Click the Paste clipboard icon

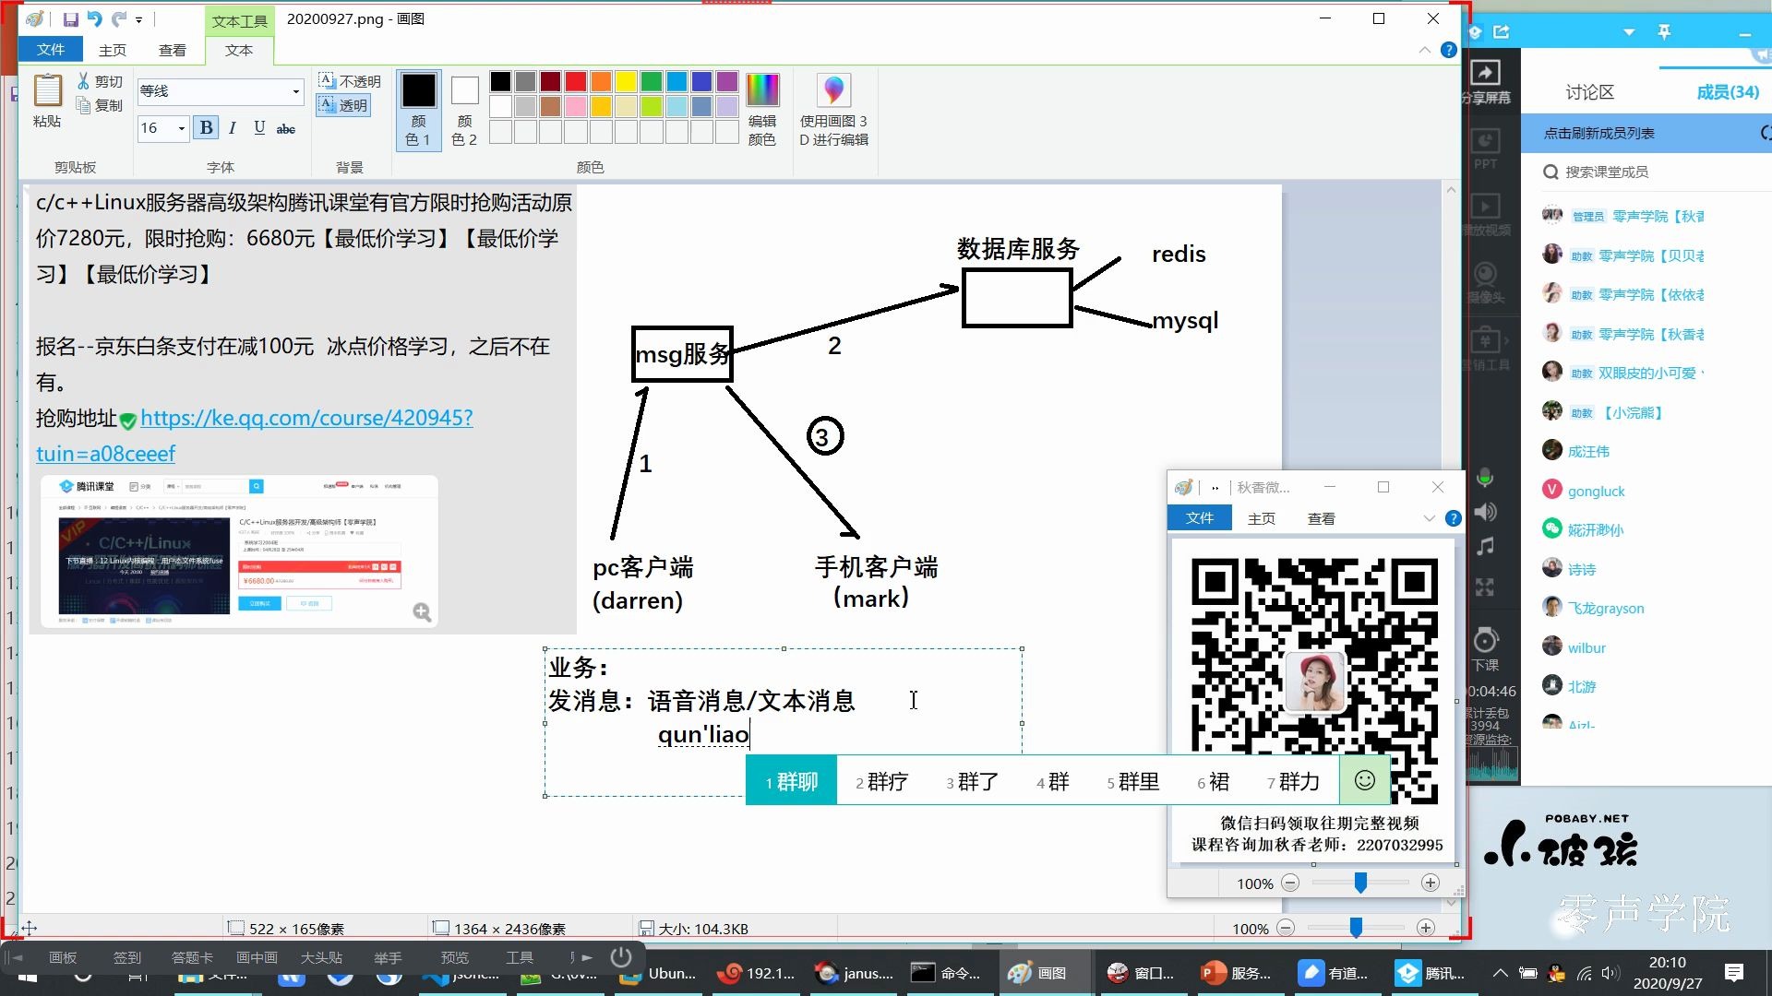click(47, 91)
